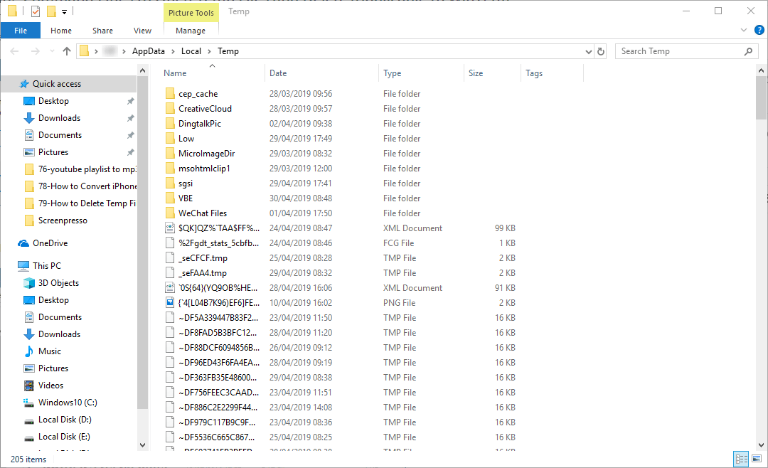Click the back navigation arrow
Viewport: 768px width, 468px height.
[x=14, y=50]
